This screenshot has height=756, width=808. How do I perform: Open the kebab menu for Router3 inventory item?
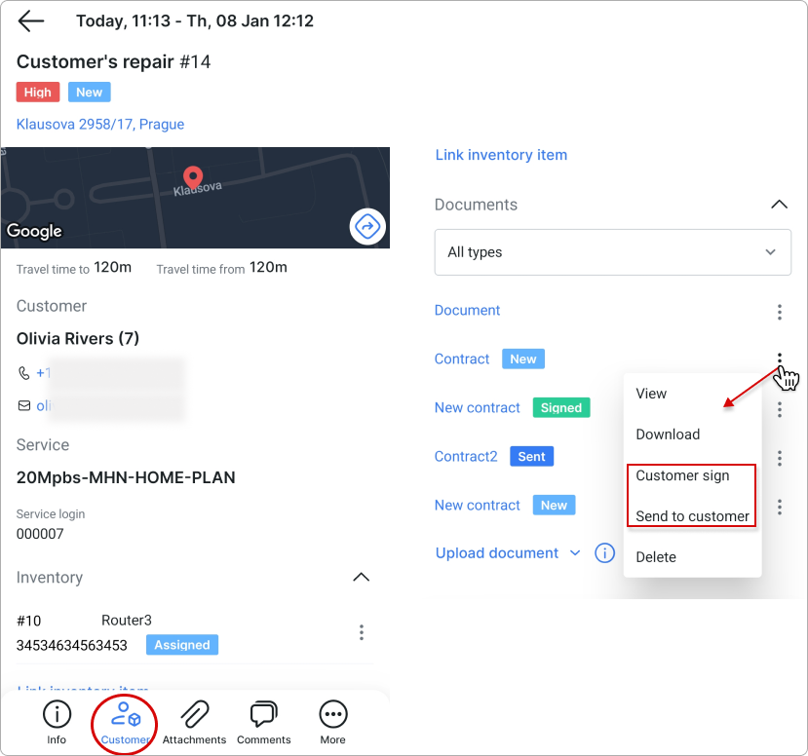tap(362, 632)
